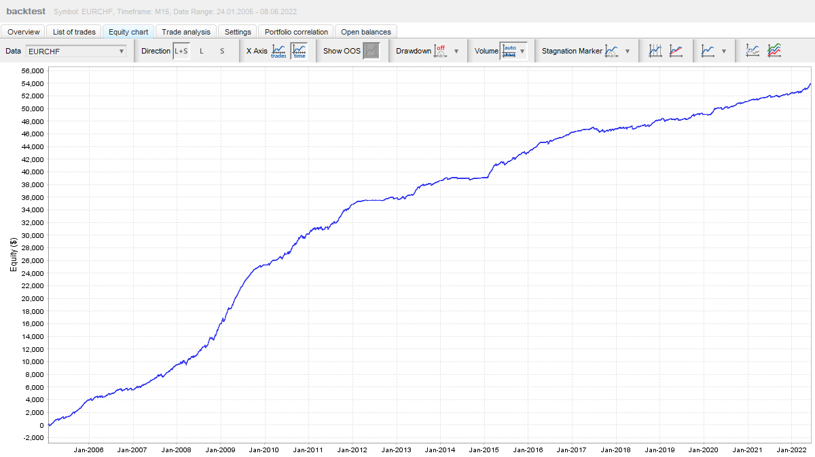Click the red trend line chart icon

pyautogui.click(x=676, y=51)
